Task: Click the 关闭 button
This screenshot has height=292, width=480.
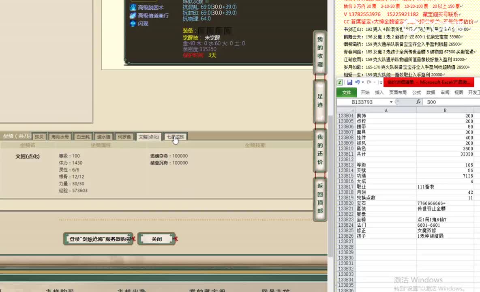Action: [x=157, y=239]
